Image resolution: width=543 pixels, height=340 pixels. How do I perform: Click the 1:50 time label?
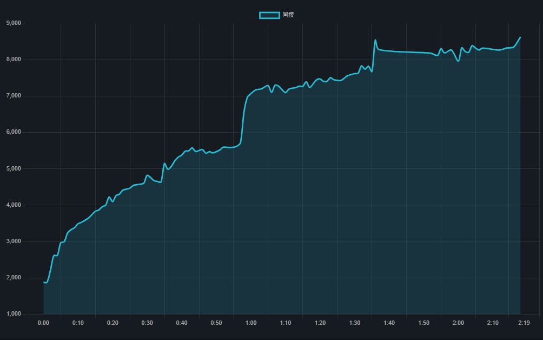424,323
